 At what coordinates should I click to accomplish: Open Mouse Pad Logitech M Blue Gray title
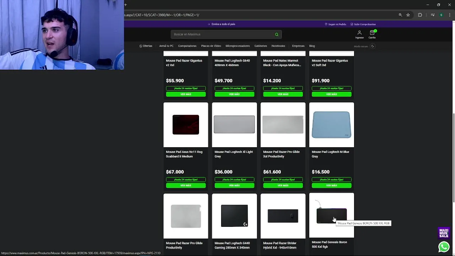330,154
